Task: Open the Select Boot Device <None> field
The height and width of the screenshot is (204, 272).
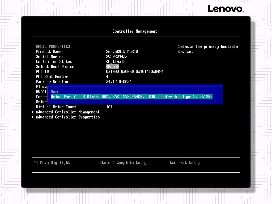Action: [x=112, y=67]
